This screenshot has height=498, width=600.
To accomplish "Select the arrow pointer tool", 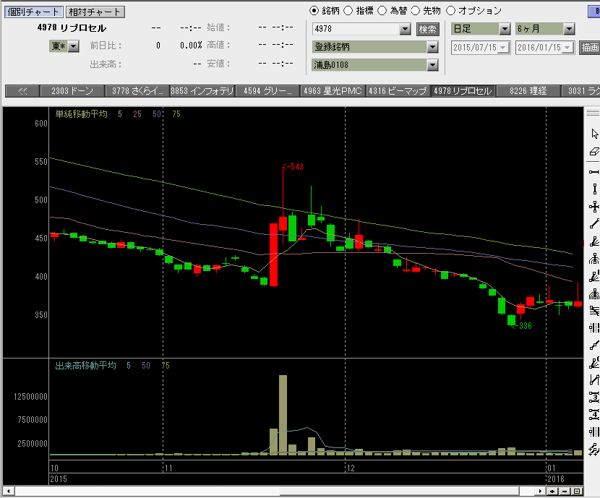I will point(594,134).
